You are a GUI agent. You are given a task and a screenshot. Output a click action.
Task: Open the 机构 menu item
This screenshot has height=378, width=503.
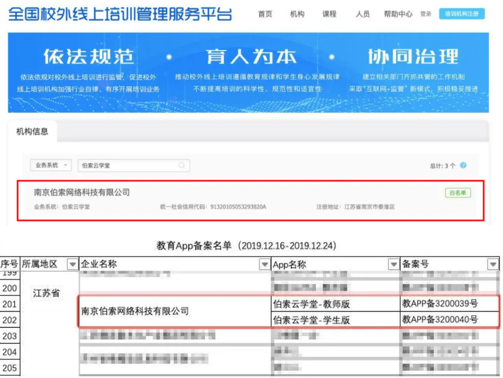tap(297, 14)
